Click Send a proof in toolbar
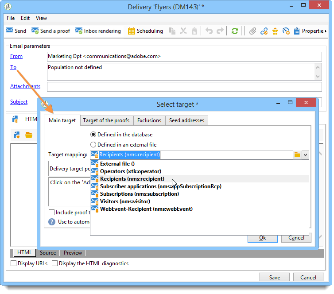This screenshot has width=334, height=294. point(50,31)
